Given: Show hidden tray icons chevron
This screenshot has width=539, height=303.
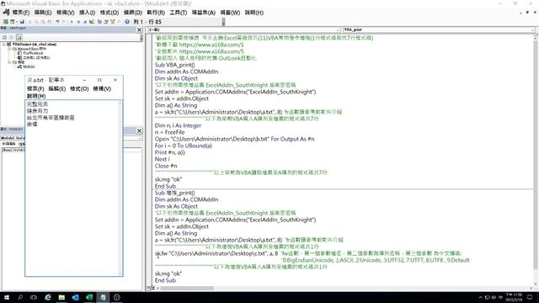Looking at the screenshot, I should pyautogui.click(x=480, y=297).
